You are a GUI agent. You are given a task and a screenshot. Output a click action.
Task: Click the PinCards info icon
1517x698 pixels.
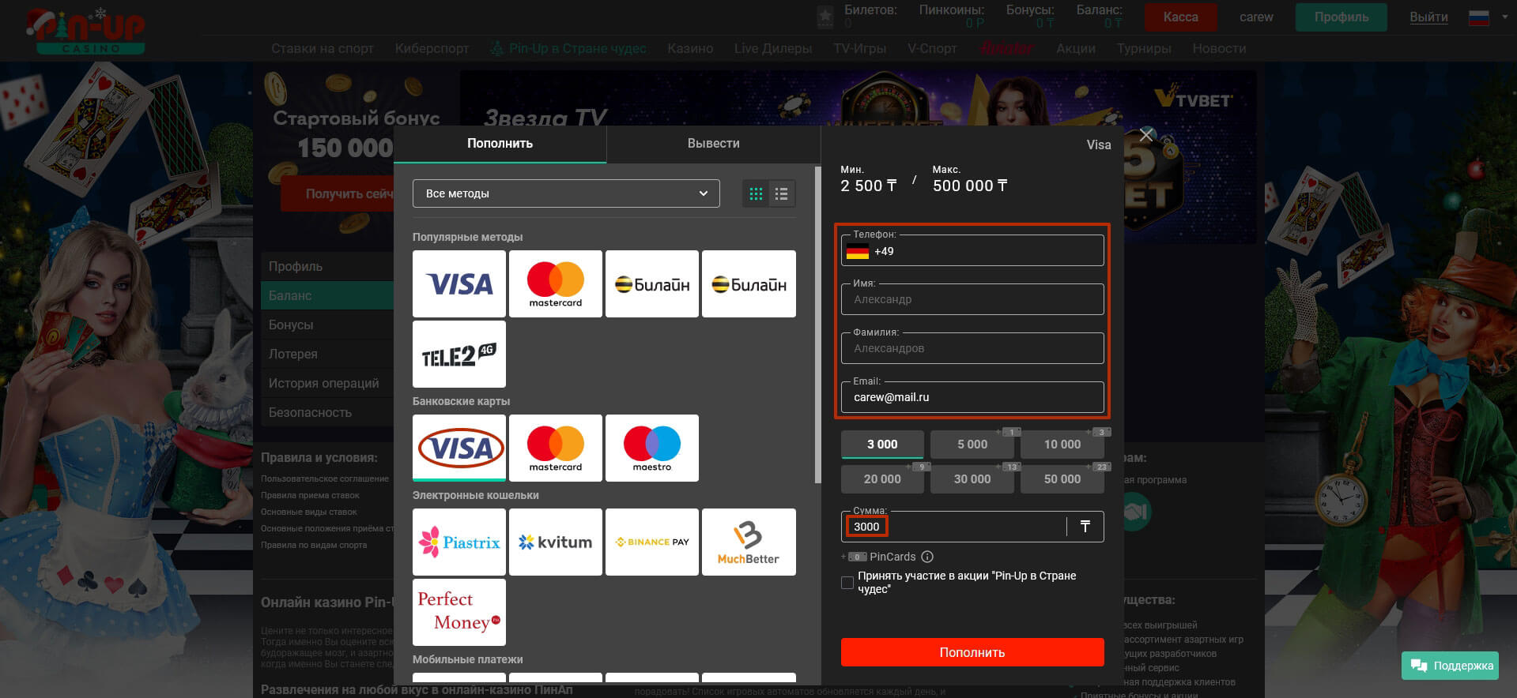pos(927,557)
